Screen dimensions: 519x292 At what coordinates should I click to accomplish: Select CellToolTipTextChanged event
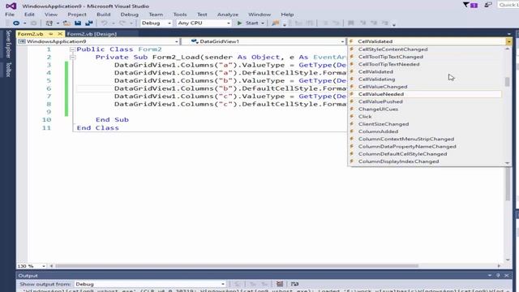click(391, 57)
